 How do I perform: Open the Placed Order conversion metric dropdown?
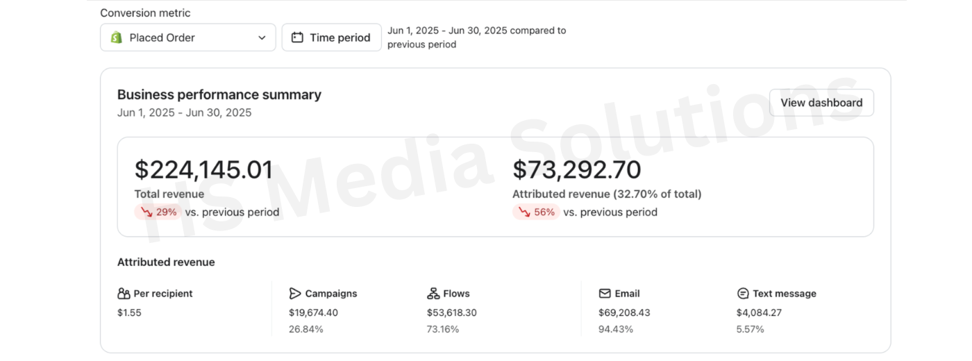coord(188,37)
